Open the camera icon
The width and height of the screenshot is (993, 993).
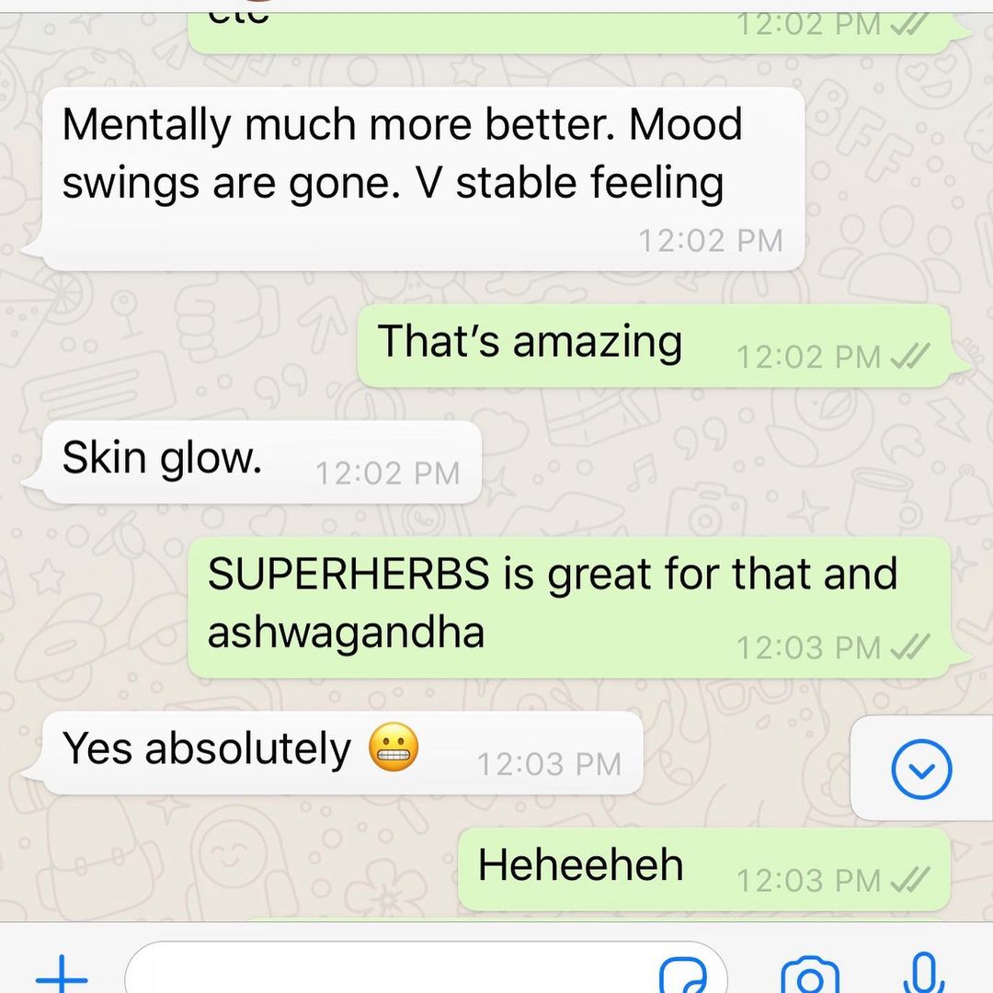(810, 976)
